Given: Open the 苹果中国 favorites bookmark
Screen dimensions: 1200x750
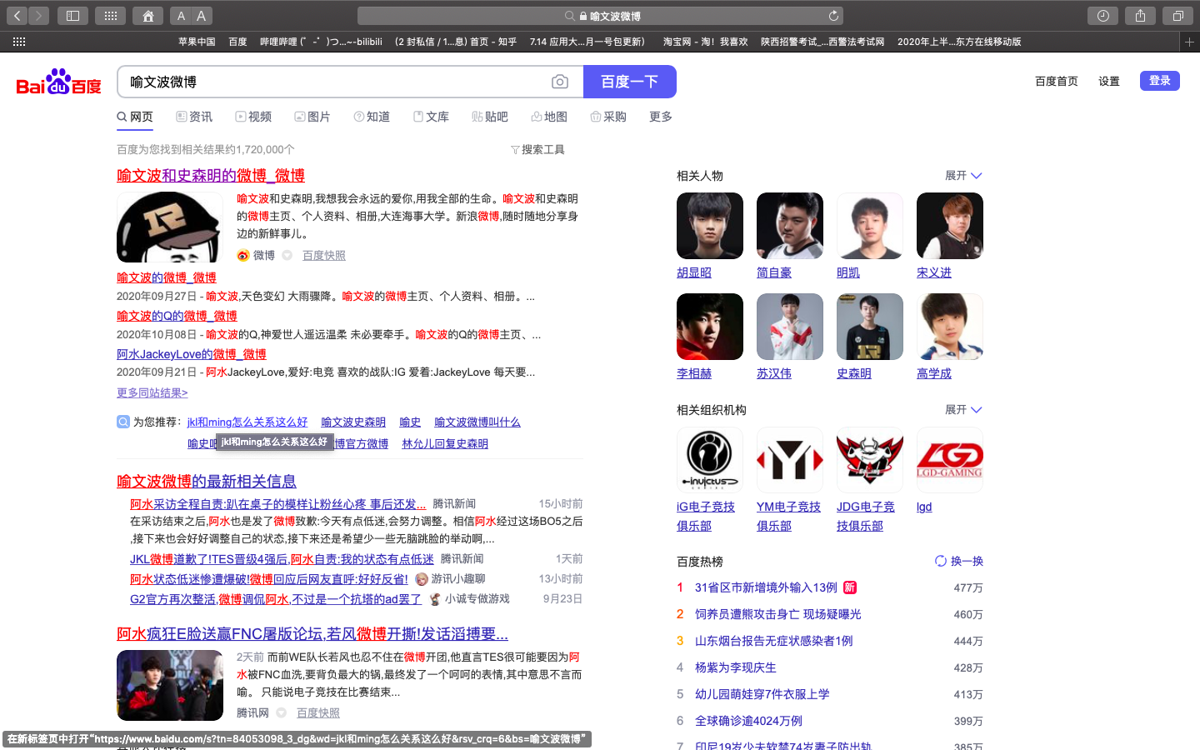Looking at the screenshot, I should [x=197, y=42].
